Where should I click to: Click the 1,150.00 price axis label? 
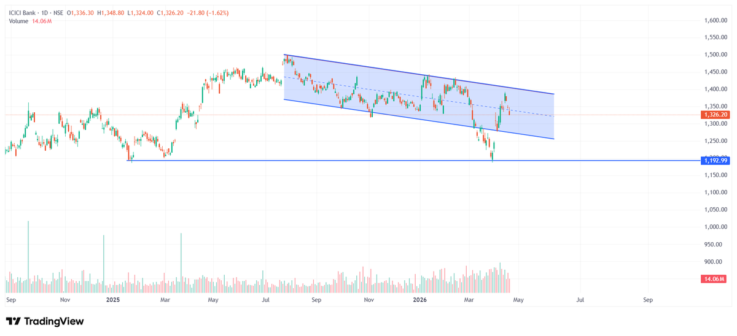coord(716,175)
